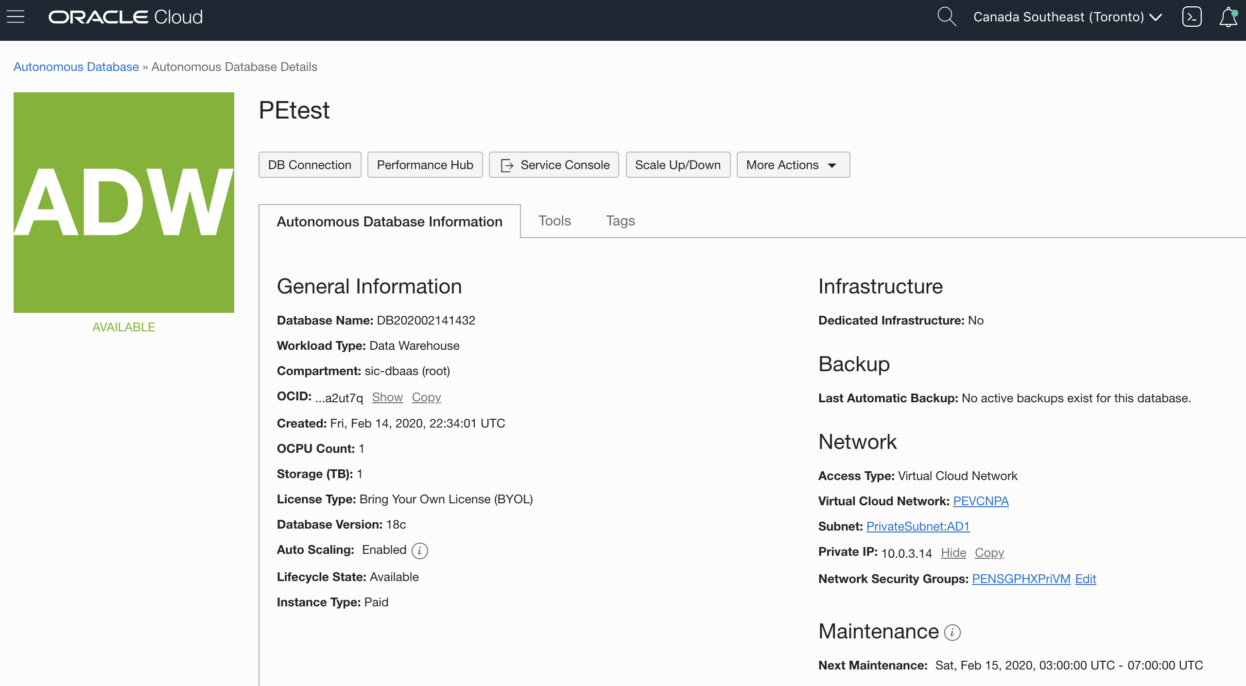Click the Scale Up/Down button
The width and height of the screenshot is (1246, 686).
point(678,165)
